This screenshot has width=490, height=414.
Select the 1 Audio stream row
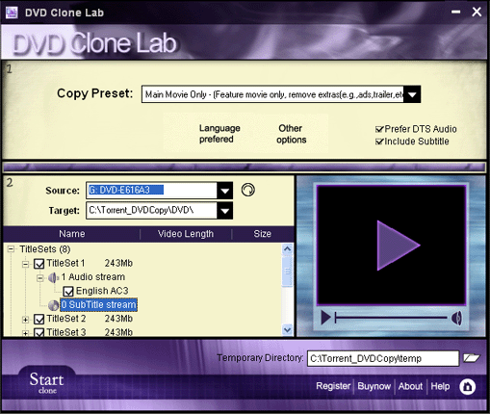(x=93, y=277)
